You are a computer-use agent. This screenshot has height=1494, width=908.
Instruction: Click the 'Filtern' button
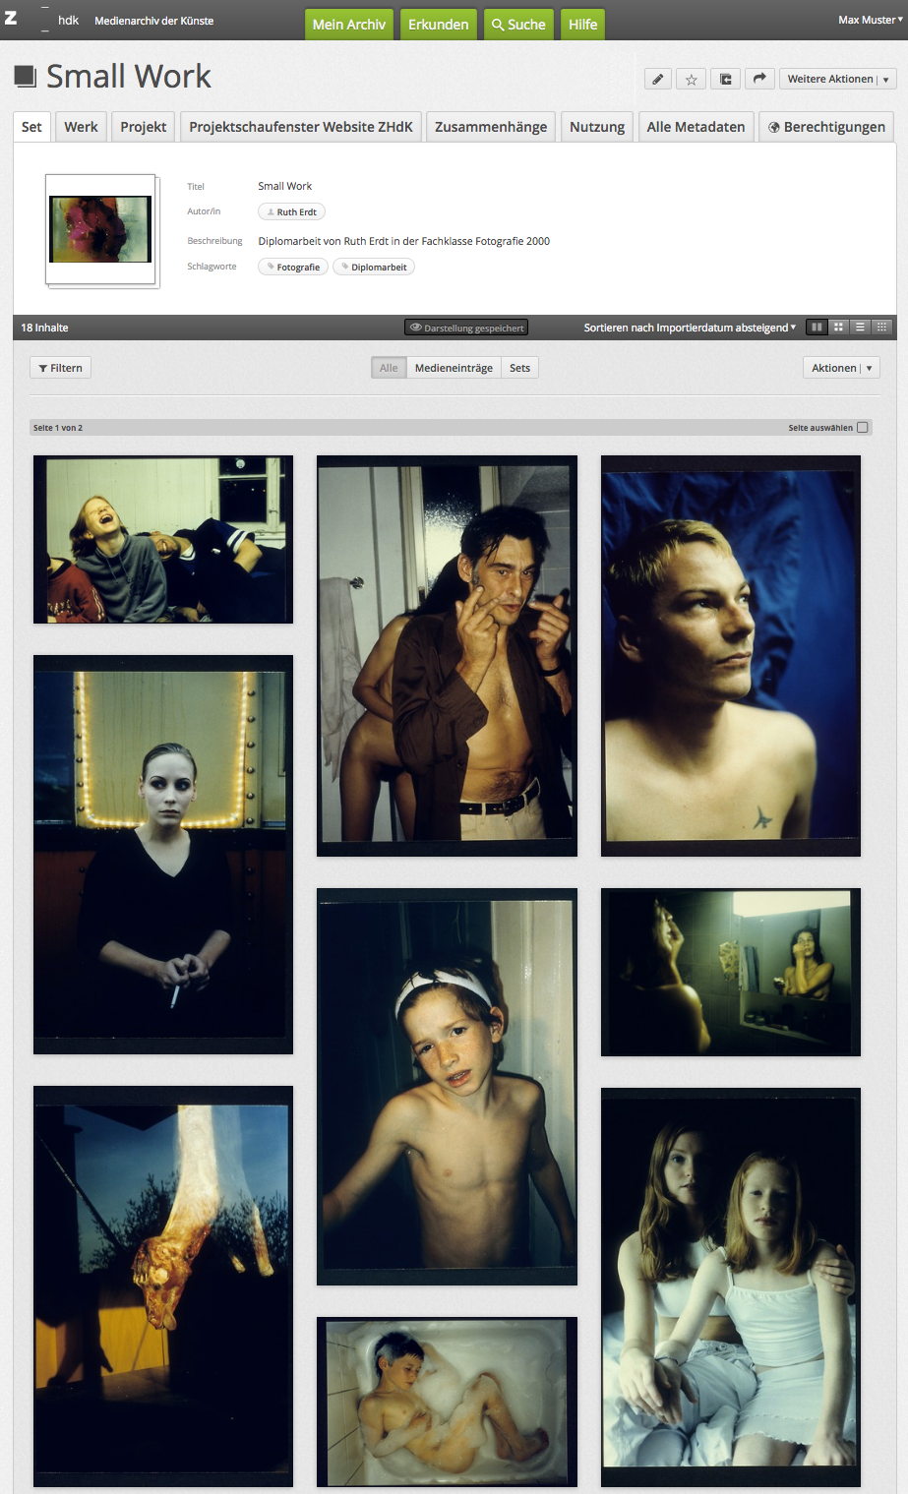point(60,368)
